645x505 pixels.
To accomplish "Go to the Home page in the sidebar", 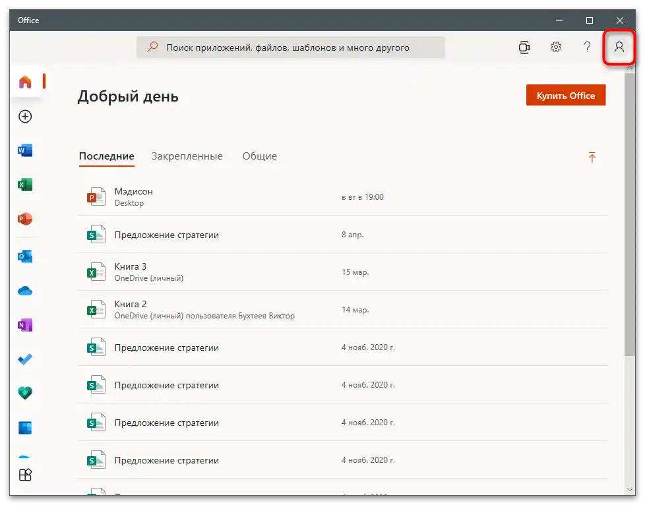I will pos(25,82).
